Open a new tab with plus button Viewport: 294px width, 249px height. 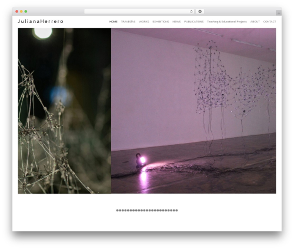(279, 13)
